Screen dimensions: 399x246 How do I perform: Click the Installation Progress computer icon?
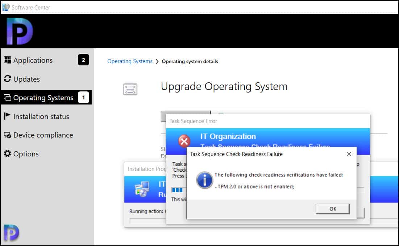(142, 189)
